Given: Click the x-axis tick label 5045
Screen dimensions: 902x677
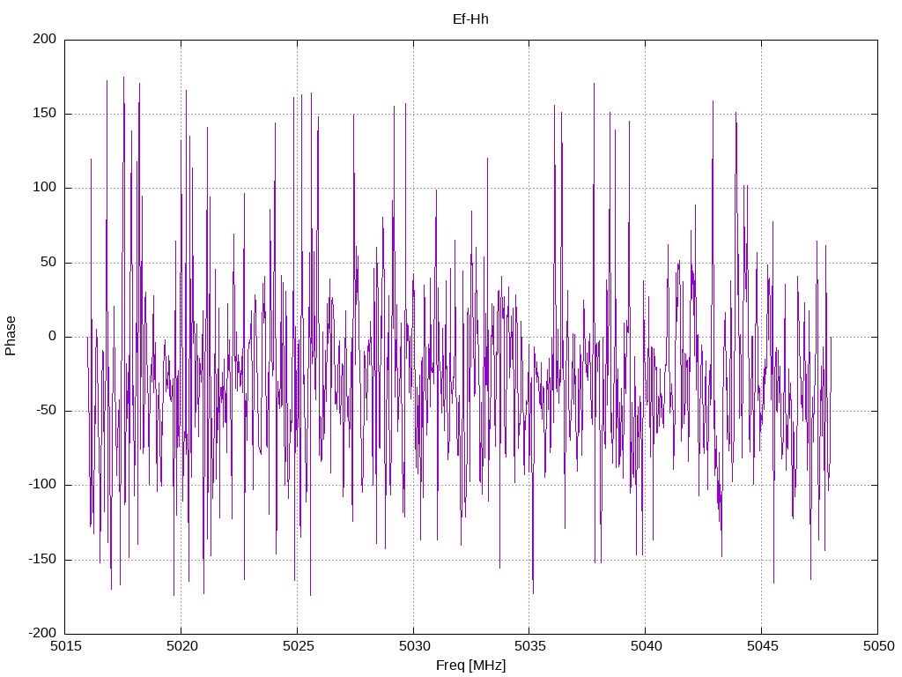Looking at the screenshot, I should pos(762,646).
